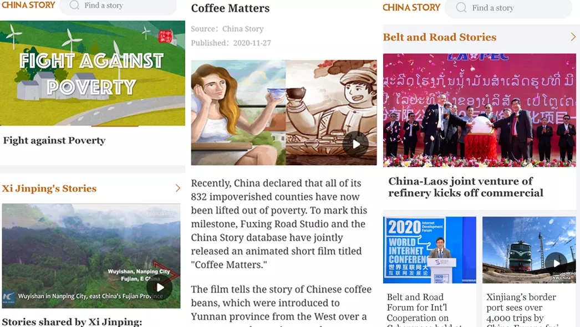Play the Coffee Matters animated video
Image resolution: width=580 pixels, height=327 pixels.
355,144
